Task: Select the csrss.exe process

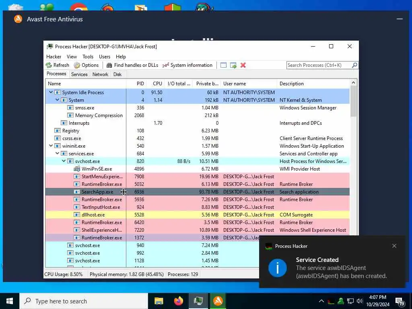Action: point(197,138)
